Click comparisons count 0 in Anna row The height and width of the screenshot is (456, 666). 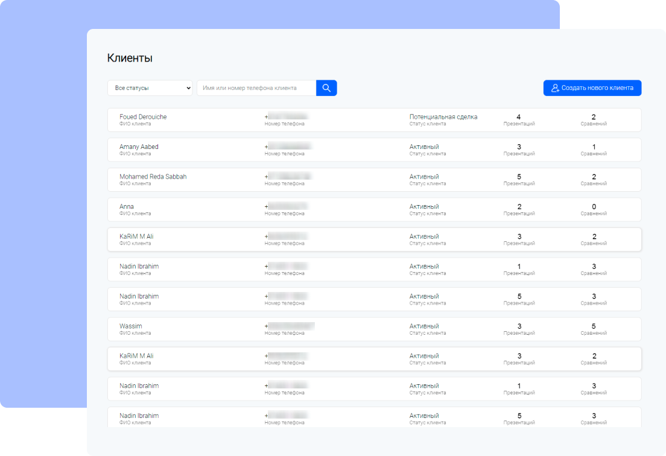point(594,206)
